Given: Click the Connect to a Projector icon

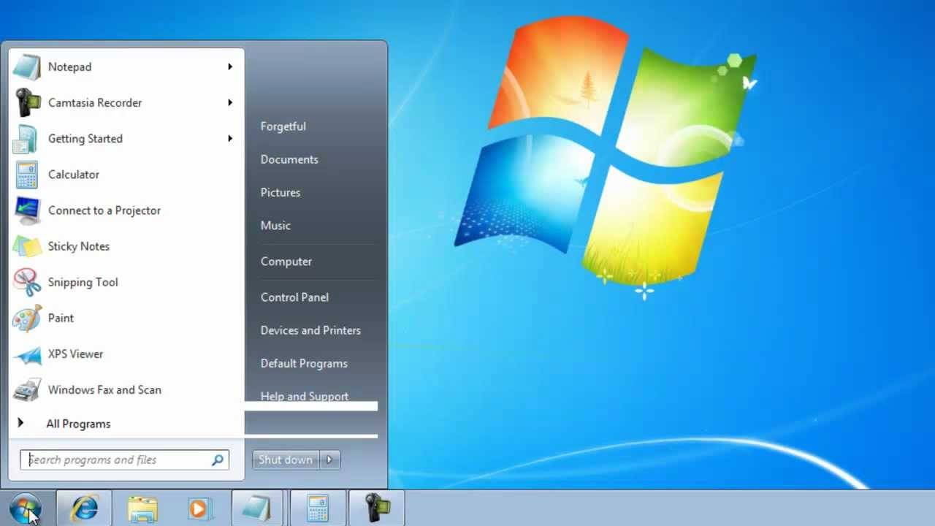Looking at the screenshot, I should (x=27, y=210).
